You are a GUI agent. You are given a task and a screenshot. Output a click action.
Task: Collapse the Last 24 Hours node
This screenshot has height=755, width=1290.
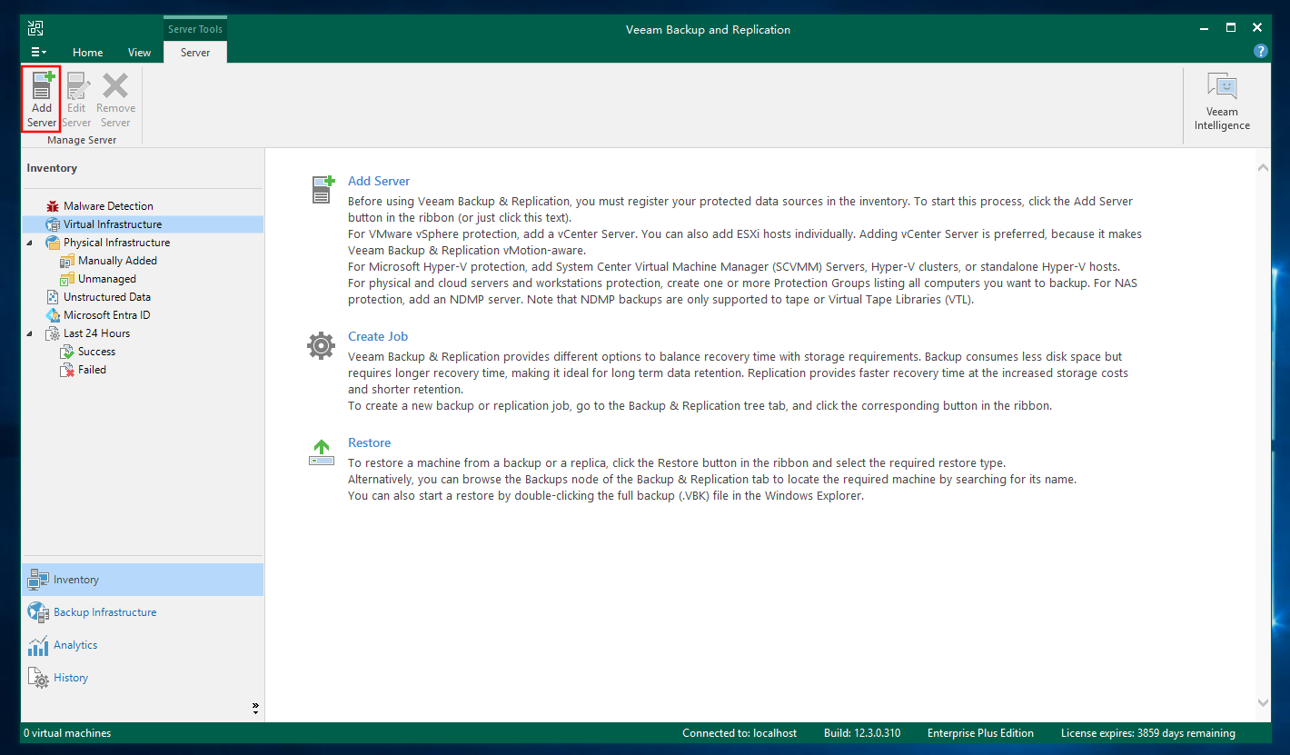point(30,333)
